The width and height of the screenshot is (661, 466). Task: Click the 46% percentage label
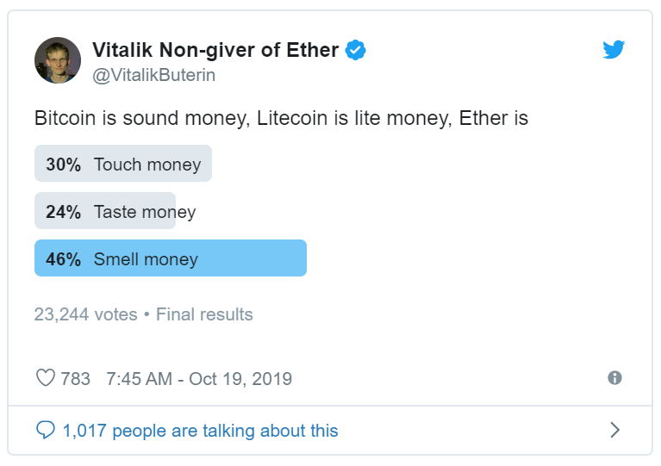coord(63,259)
